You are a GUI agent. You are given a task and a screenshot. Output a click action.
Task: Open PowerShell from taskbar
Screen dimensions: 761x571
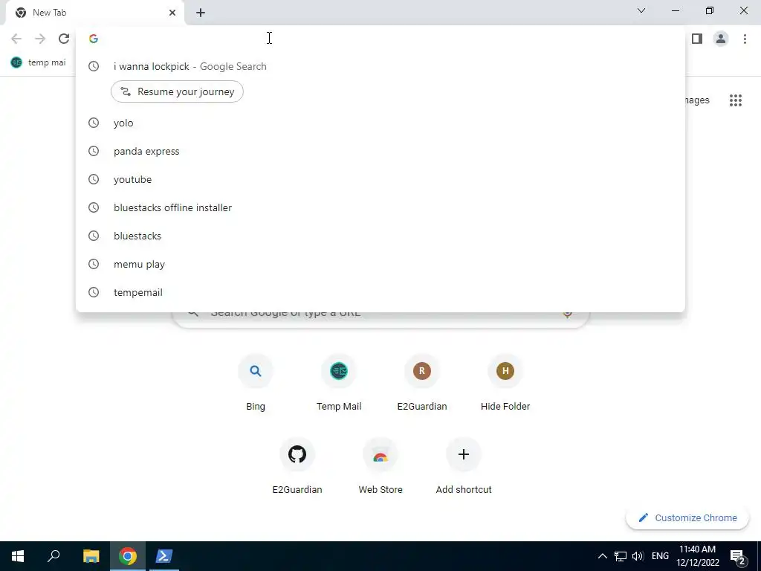(163, 556)
